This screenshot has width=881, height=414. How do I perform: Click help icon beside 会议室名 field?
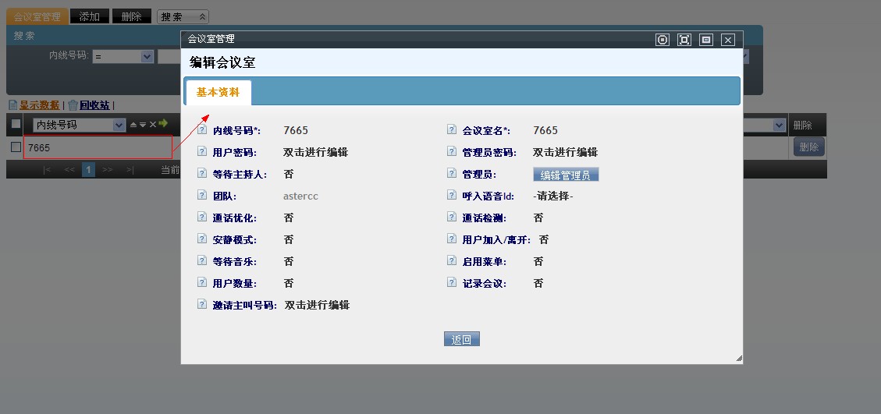click(451, 130)
